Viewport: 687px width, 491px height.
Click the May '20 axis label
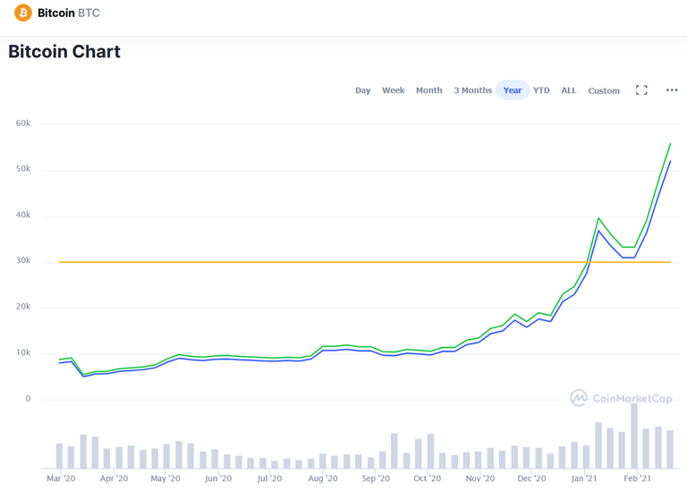pyautogui.click(x=165, y=478)
